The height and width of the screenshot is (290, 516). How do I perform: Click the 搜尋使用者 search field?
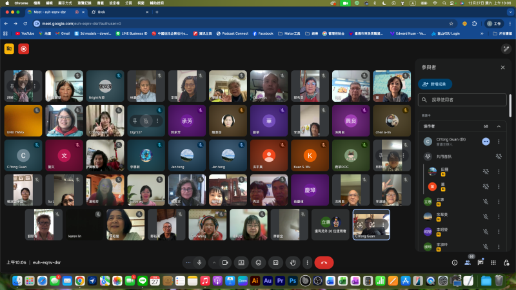tap(463, 100)
